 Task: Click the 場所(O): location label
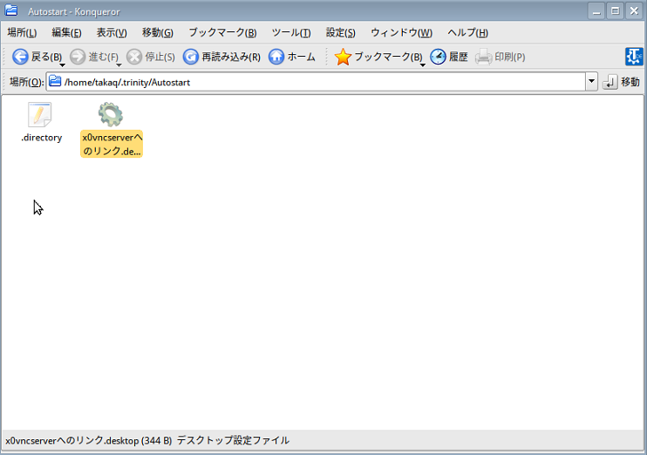point(26,82)
